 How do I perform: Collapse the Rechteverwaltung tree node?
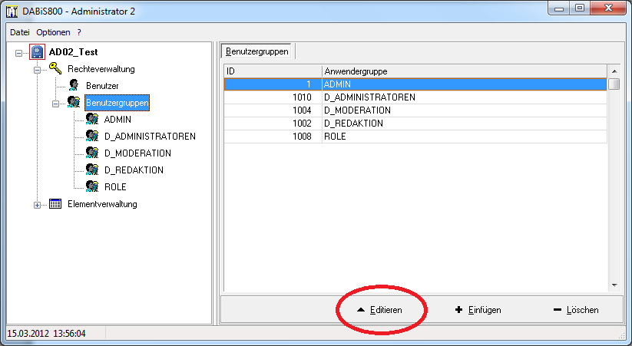tap(37, 70)
